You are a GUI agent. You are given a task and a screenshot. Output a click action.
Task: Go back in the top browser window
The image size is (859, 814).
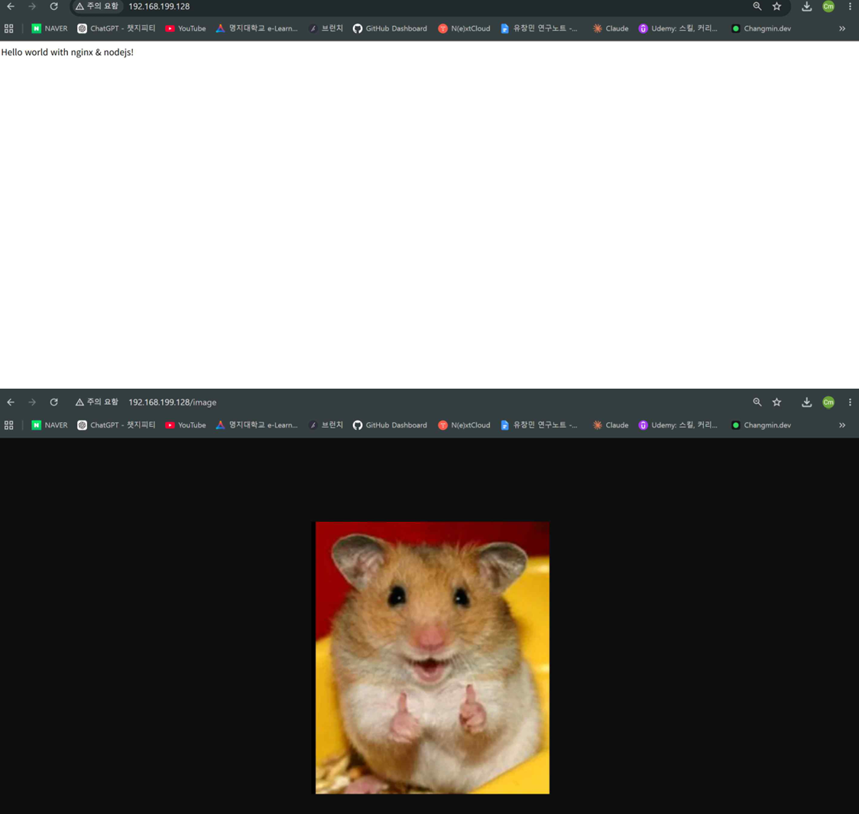pos(11,7)
